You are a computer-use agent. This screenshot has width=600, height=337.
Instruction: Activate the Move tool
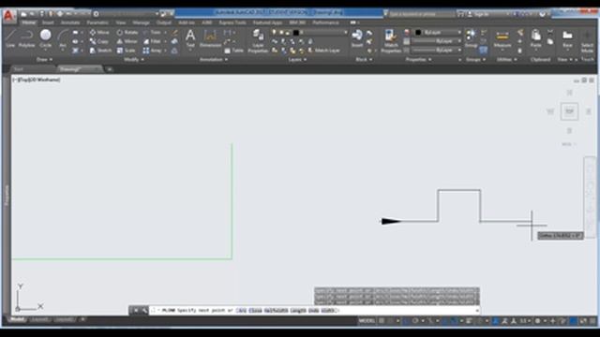[x=99, y=33]
